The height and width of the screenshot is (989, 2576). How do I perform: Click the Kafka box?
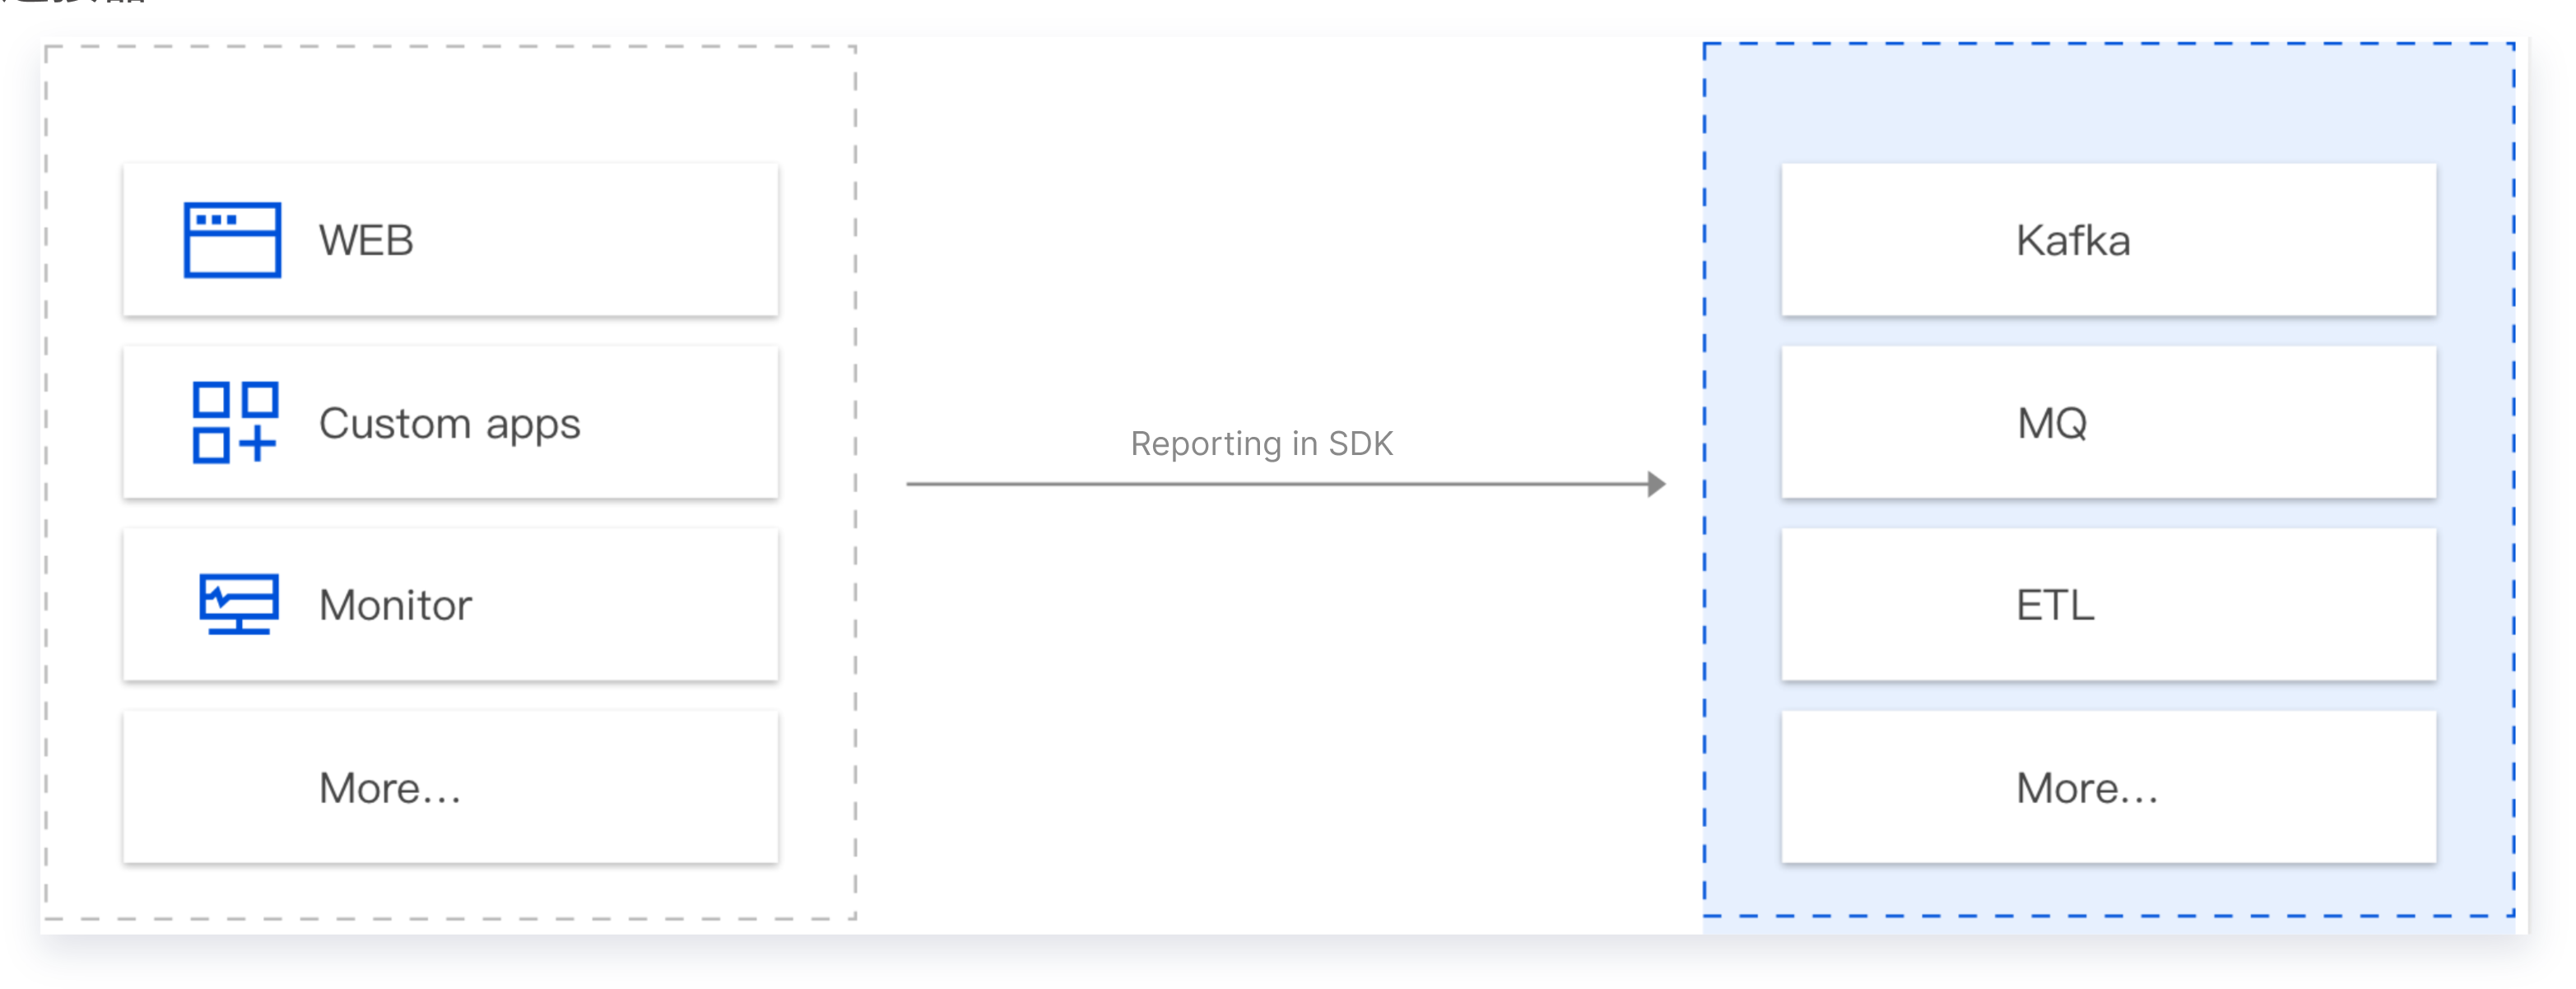2108,240
